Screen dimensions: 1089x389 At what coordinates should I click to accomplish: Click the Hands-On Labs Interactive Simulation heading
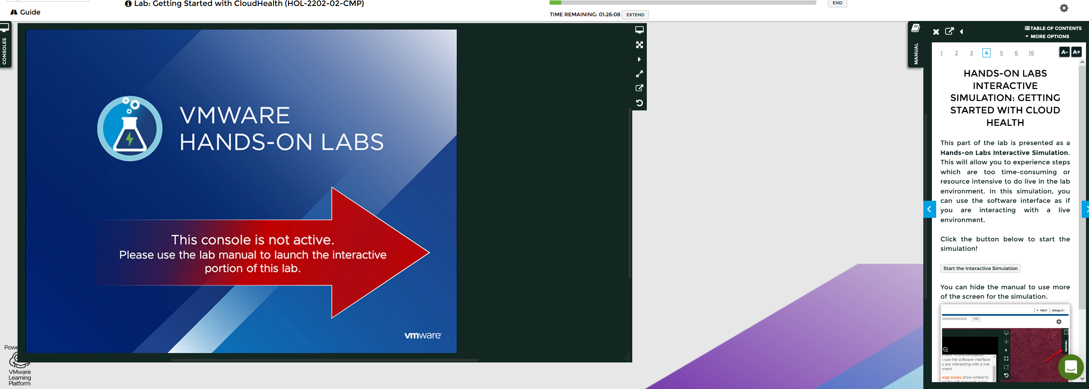1005,98
